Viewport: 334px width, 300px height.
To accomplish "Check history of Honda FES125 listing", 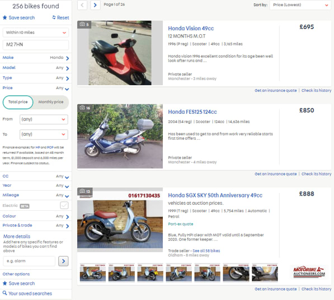I will click(316, 174).
